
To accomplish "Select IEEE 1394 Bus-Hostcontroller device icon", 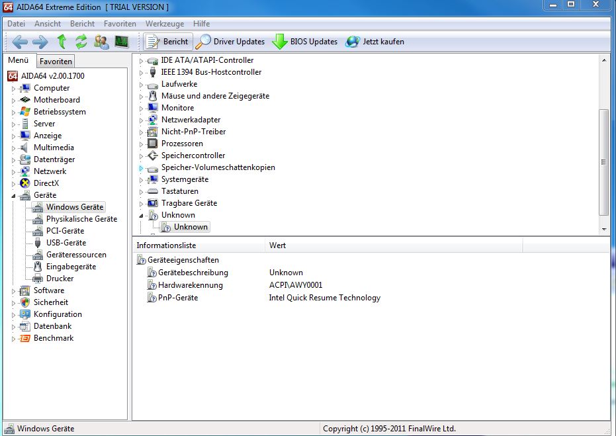I will 152,72.
